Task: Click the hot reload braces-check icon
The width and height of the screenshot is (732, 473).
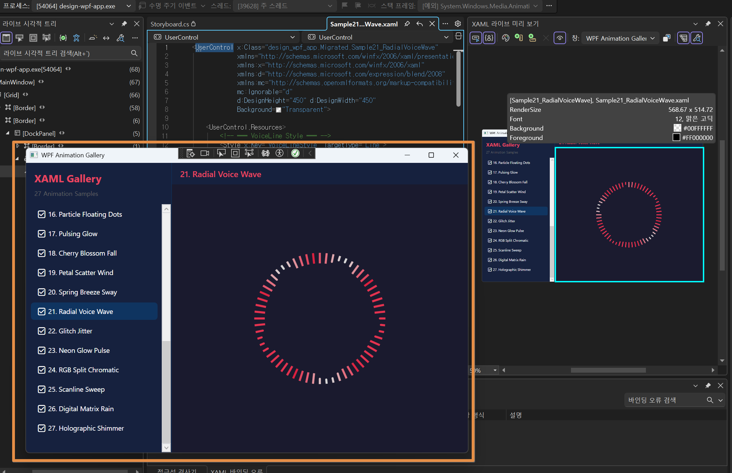Action: click(x=63, y=38)
